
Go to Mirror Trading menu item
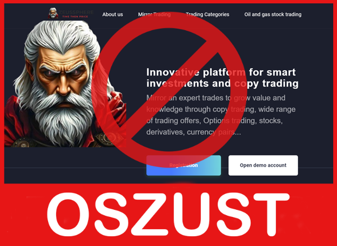[x=154, y=15]
